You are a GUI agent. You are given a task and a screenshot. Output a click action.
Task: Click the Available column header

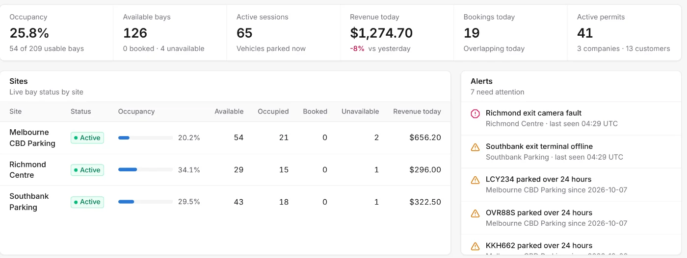click(x=229, y=112)
